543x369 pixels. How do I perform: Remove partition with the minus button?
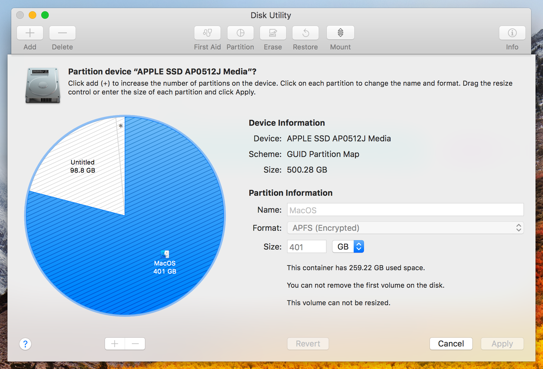point(135,344)
